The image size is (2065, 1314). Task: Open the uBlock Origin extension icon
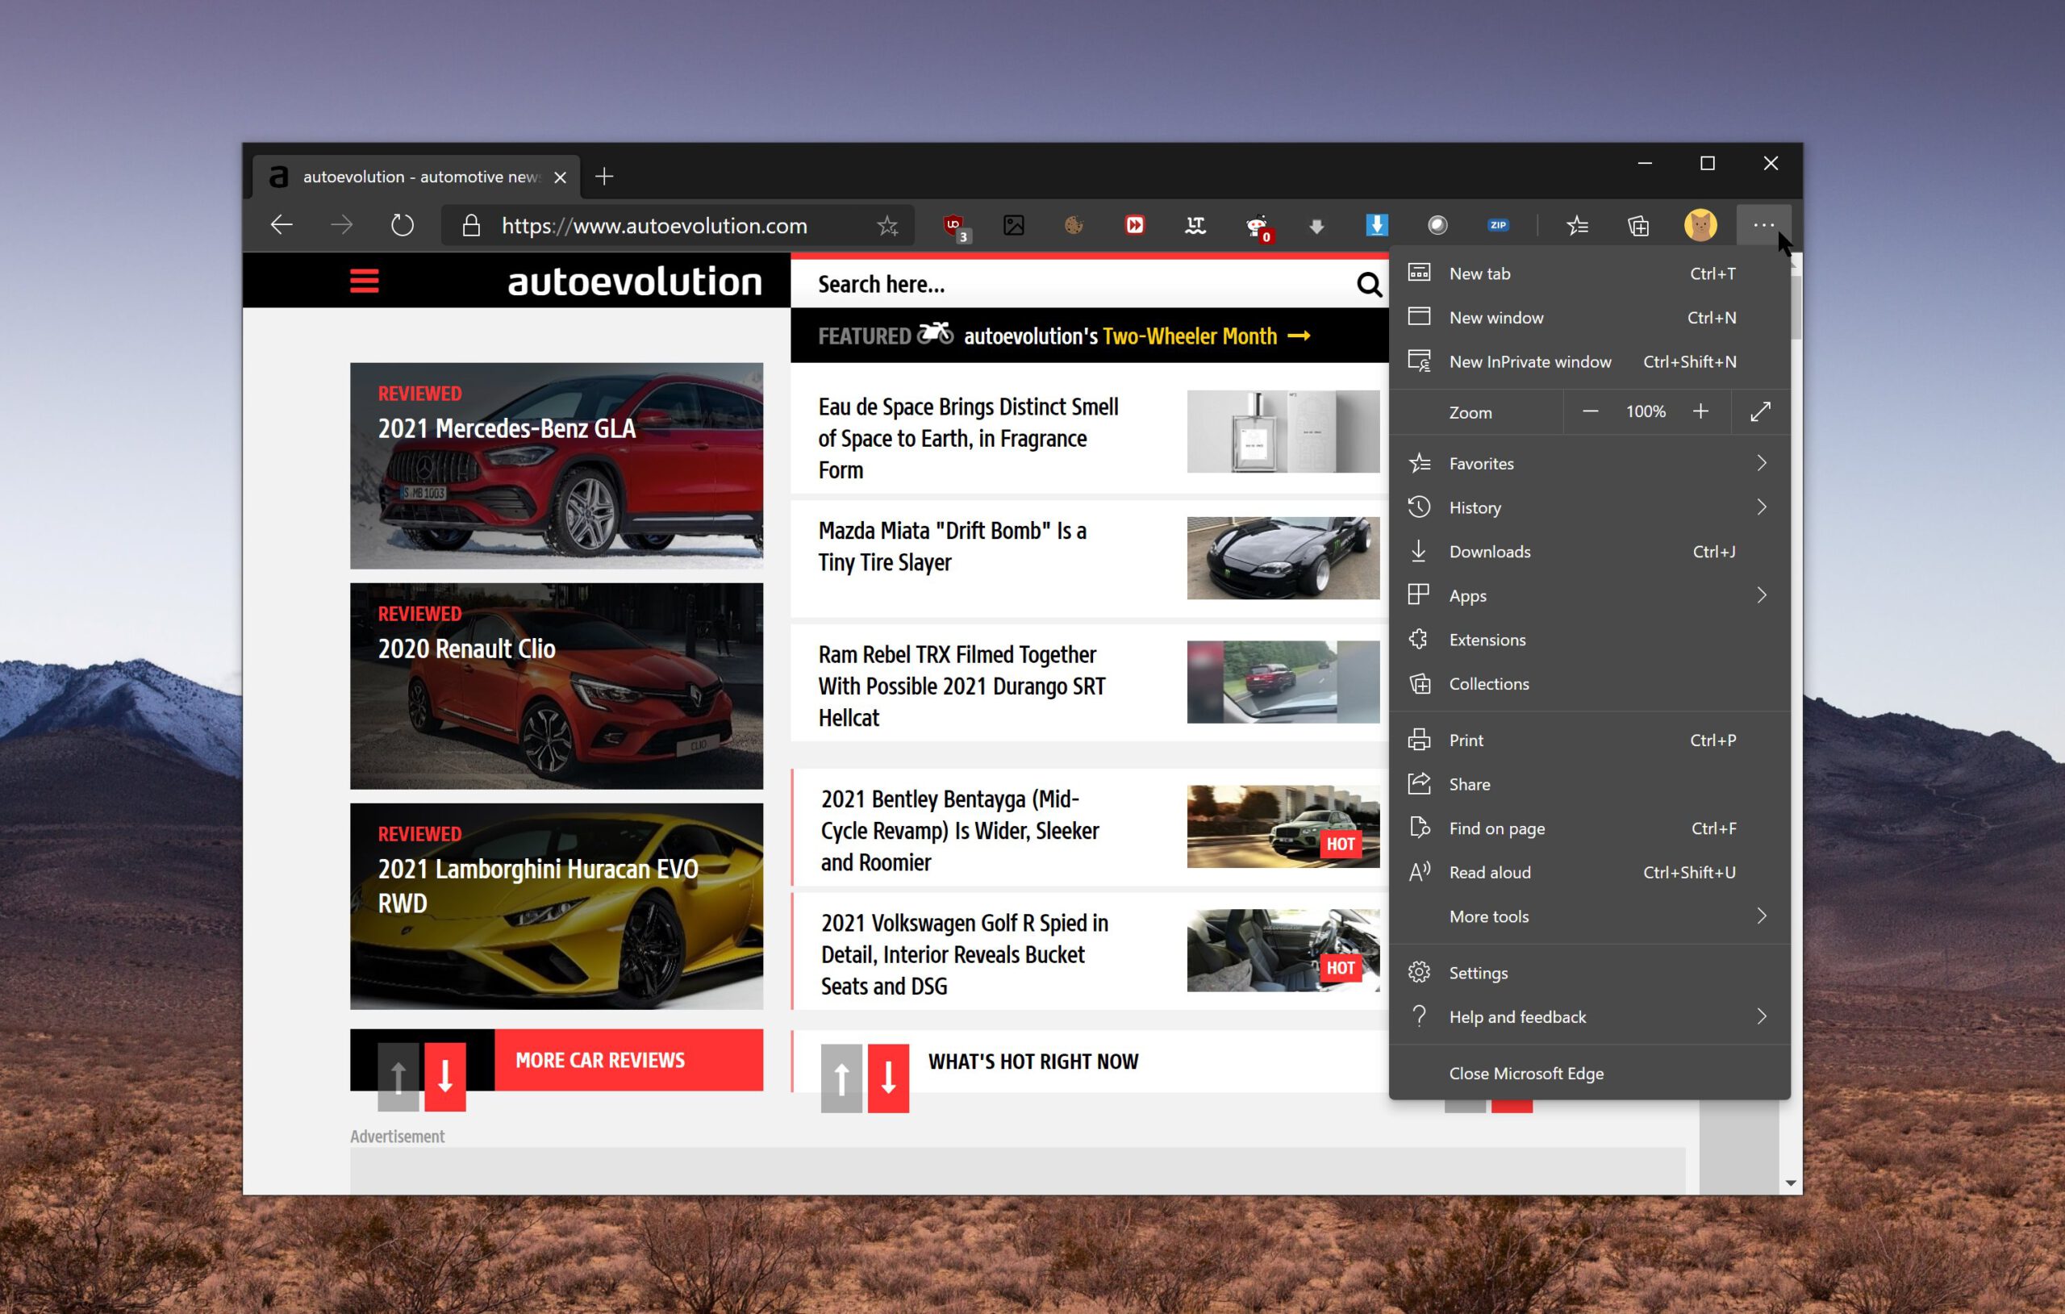953,227
